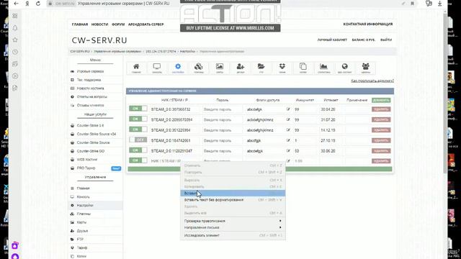The height and width of the screenshot is (259, 461).
Task: Open Главная in the top site navigation
Action: [80, 24]
